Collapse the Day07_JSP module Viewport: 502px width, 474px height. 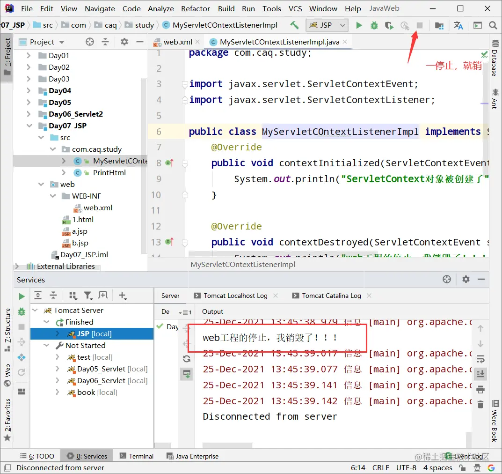pyautogui.click(x=29, y=126)
